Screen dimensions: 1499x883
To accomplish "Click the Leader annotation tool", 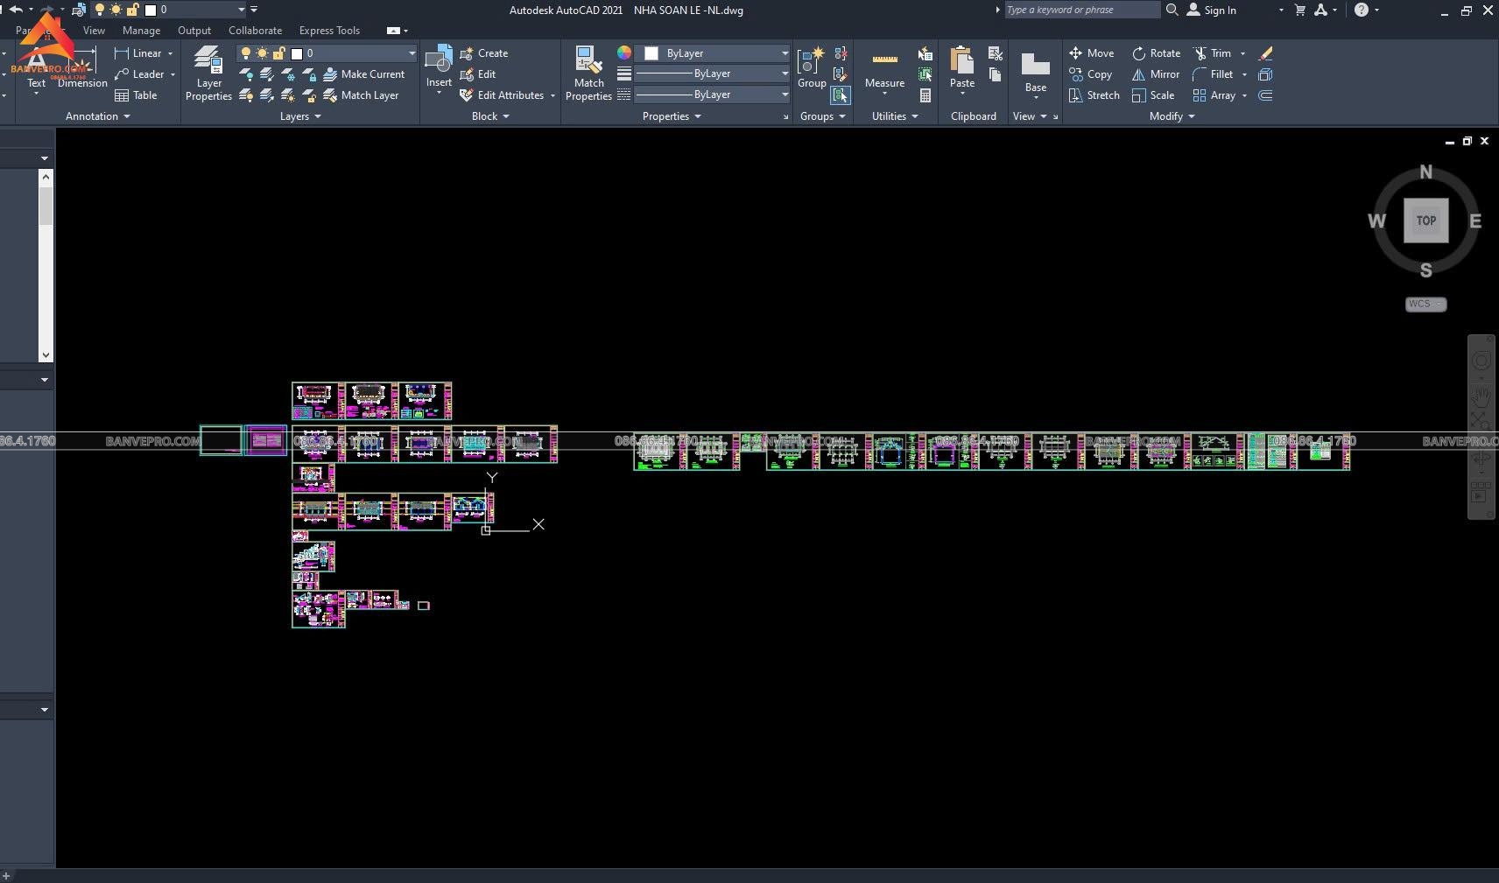I will coord(139,74).
